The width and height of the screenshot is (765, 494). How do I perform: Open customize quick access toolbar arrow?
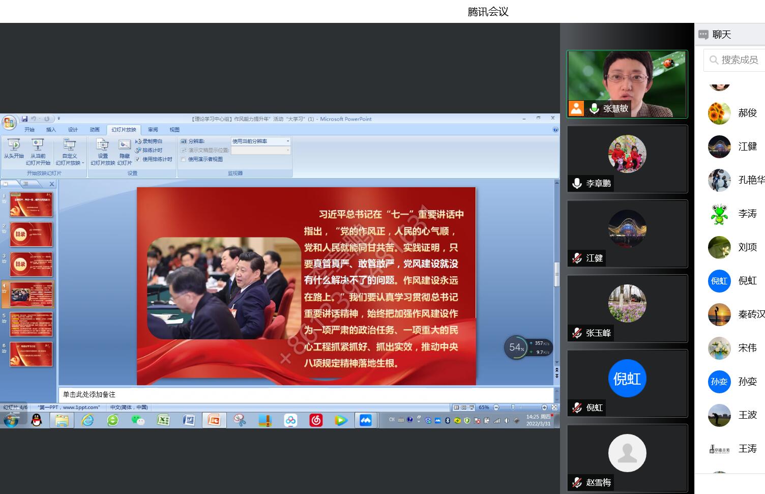click(58, 119)
